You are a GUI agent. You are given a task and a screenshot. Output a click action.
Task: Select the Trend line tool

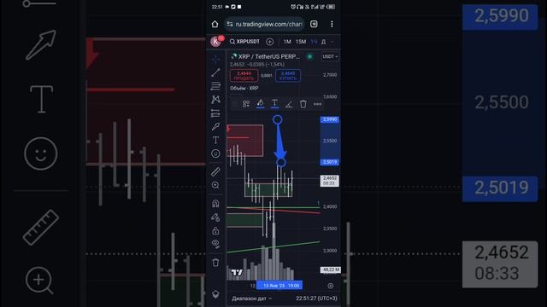coord(215,72)
